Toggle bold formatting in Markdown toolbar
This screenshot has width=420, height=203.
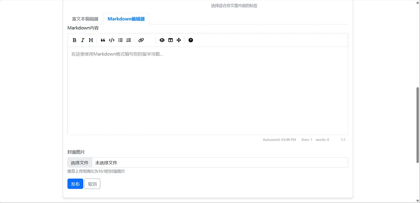pos(75,40)
